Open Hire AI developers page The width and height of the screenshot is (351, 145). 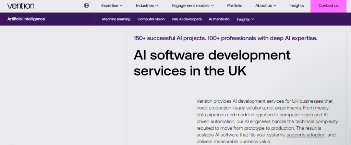pos(187,19)
